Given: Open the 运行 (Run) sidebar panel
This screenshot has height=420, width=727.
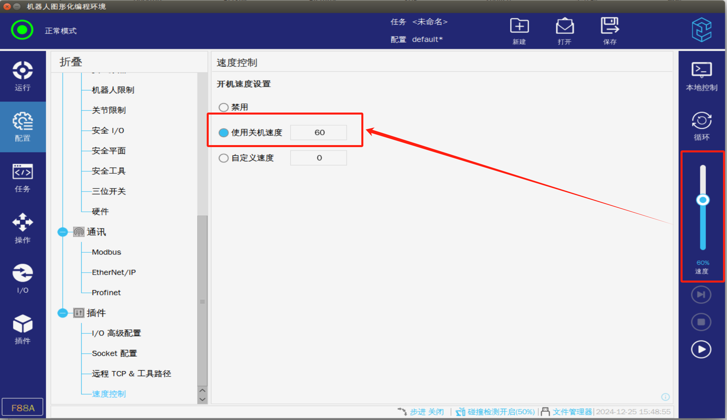Looking at the screenshot, I should point(23,76).
